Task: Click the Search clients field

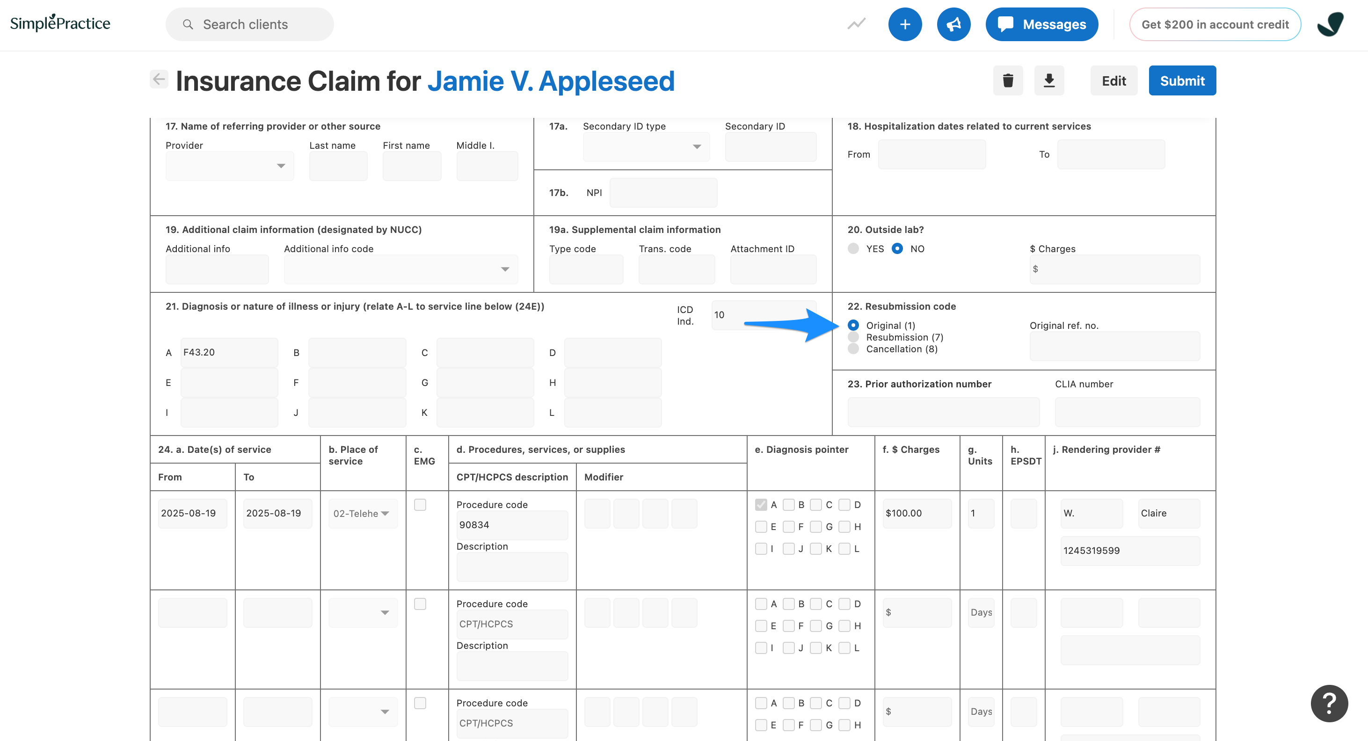Action: (x=249, y=24)
